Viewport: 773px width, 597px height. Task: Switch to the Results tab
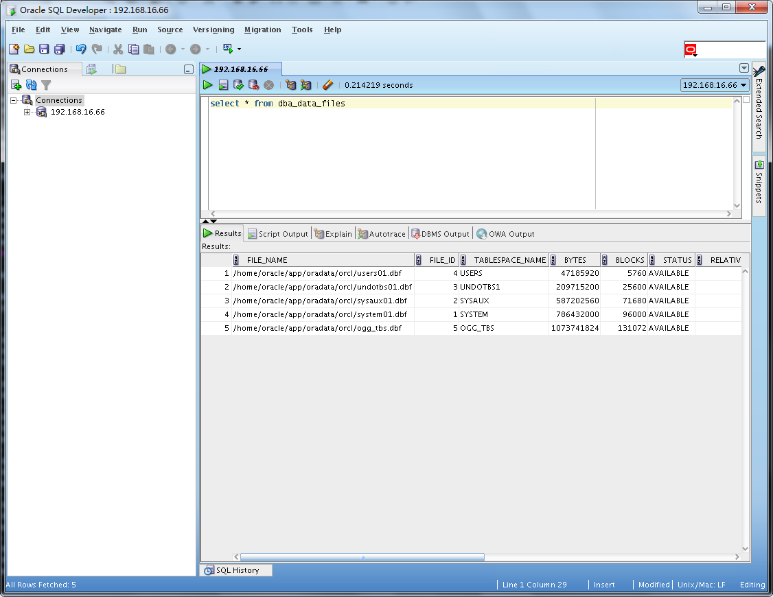pyautogui.click(x=222, y=233)
